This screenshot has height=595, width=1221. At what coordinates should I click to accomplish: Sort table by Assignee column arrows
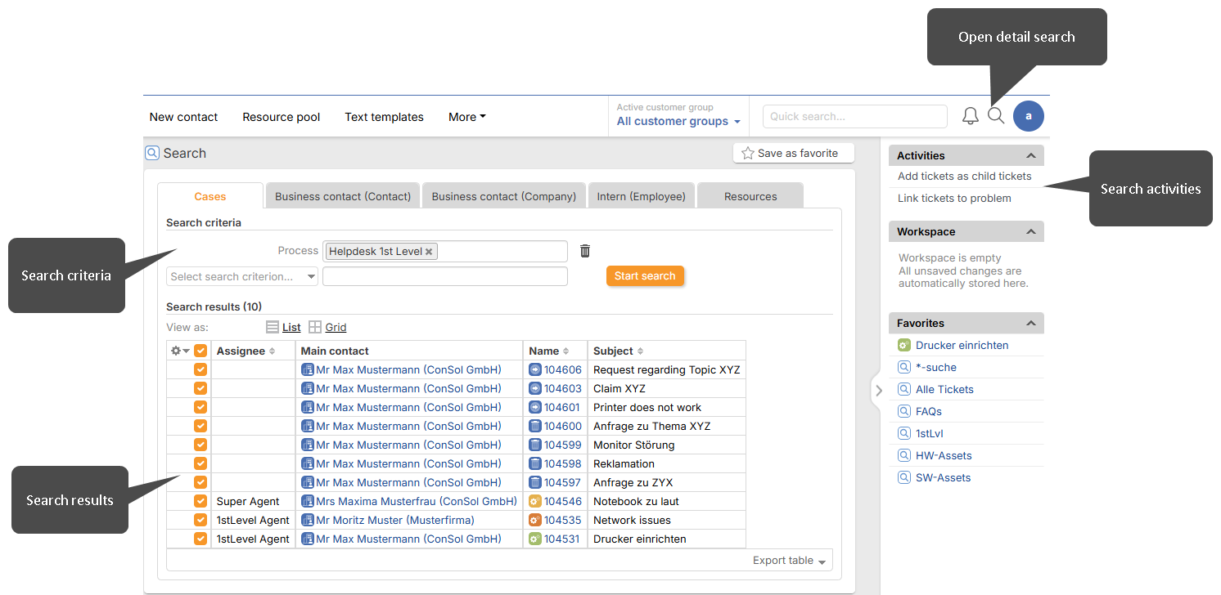click(272, 351)
